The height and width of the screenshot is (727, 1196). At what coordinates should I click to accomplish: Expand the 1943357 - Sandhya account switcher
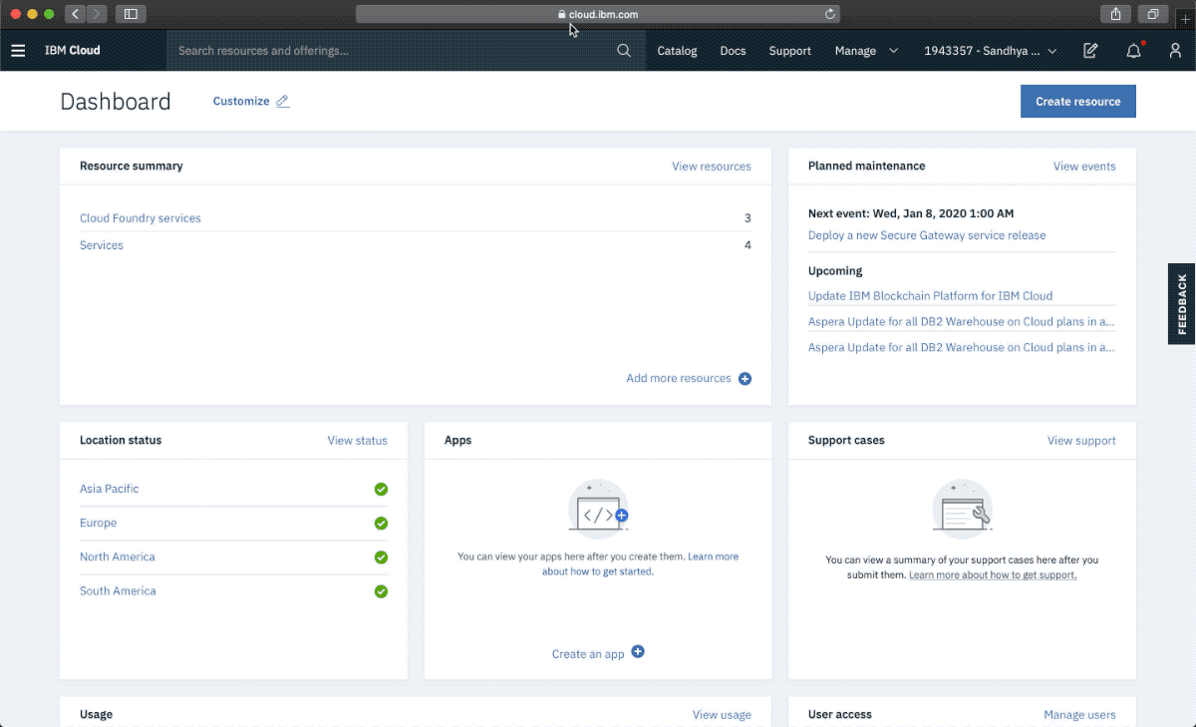coord(991,51)
